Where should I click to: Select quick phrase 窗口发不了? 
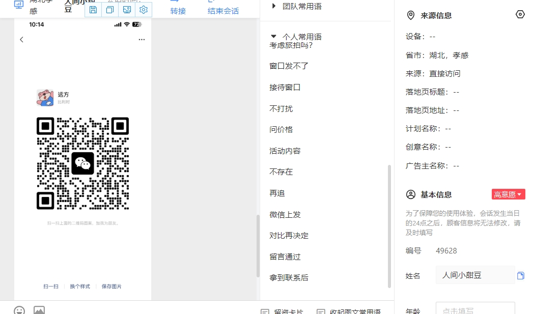click(x=289, y=66)
